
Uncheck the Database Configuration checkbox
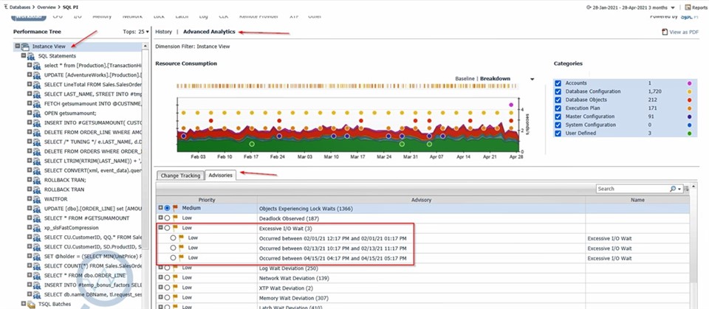click(x=558, y=91)
